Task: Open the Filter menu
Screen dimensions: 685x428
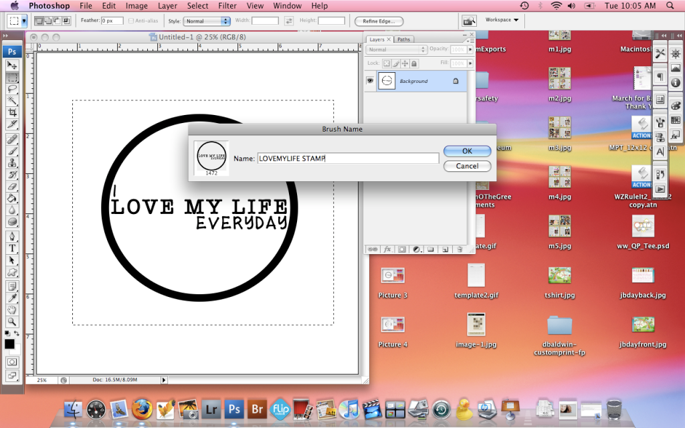Action: click(x=227, y=6)
